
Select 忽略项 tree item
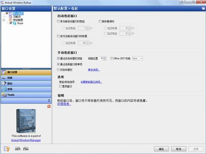coord(17,17)
